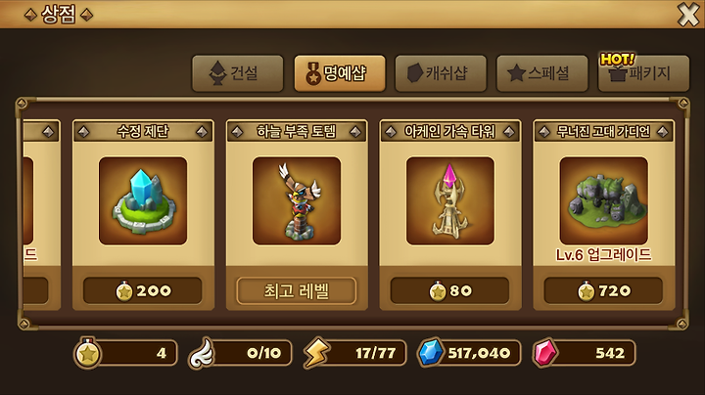This screenshot has height=395, width=705.
Task: Open the 캐쉬샵 tab
Action: point(441,73)
